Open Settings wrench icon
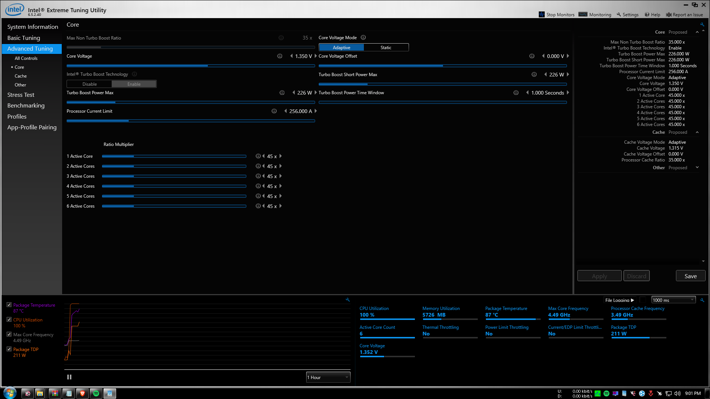The height and width of the screenshot is (399, 710). [619, 15]
